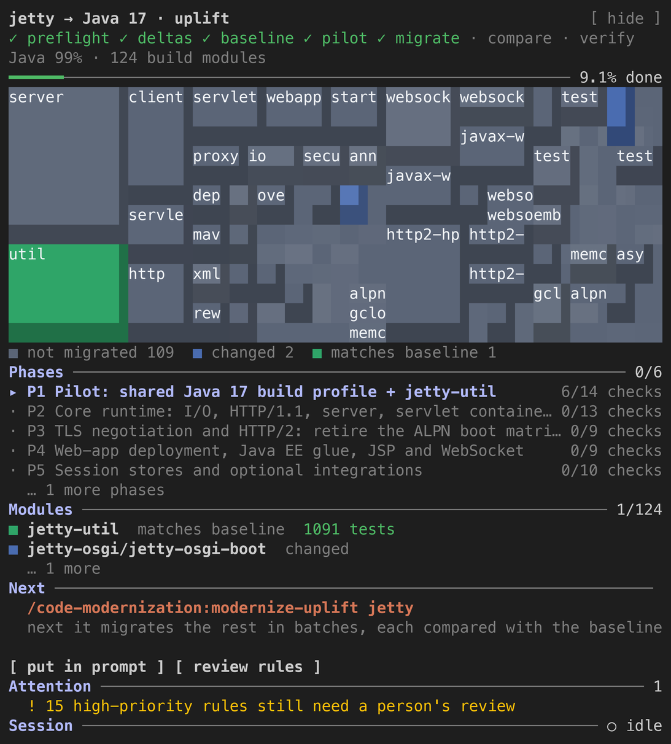Click the [ put in prompt ] button
The image size is (671, 744).
coord(87,667)
